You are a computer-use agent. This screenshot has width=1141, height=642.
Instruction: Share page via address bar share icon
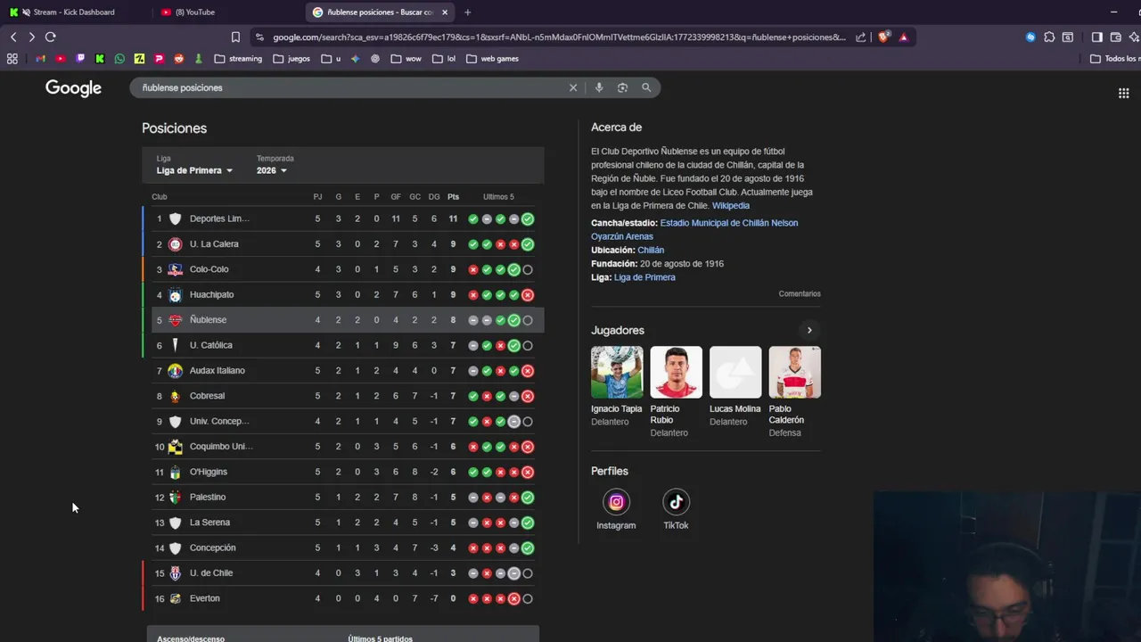point(860,37)
